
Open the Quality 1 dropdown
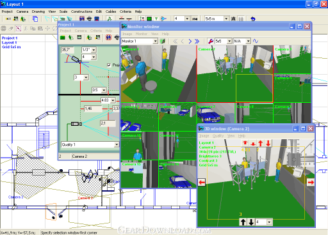click(117, 145)
